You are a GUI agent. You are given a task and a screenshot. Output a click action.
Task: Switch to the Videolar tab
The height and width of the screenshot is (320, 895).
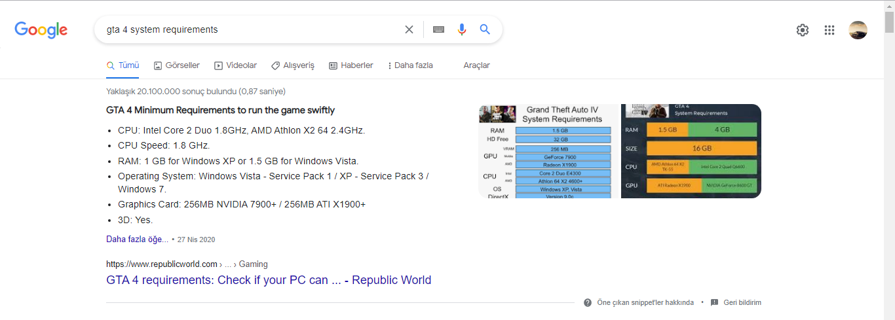pos(236,65)
